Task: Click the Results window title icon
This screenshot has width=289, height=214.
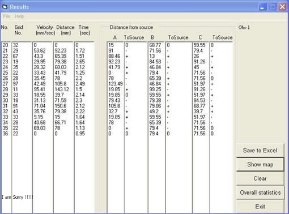Action: coord(5,7)
